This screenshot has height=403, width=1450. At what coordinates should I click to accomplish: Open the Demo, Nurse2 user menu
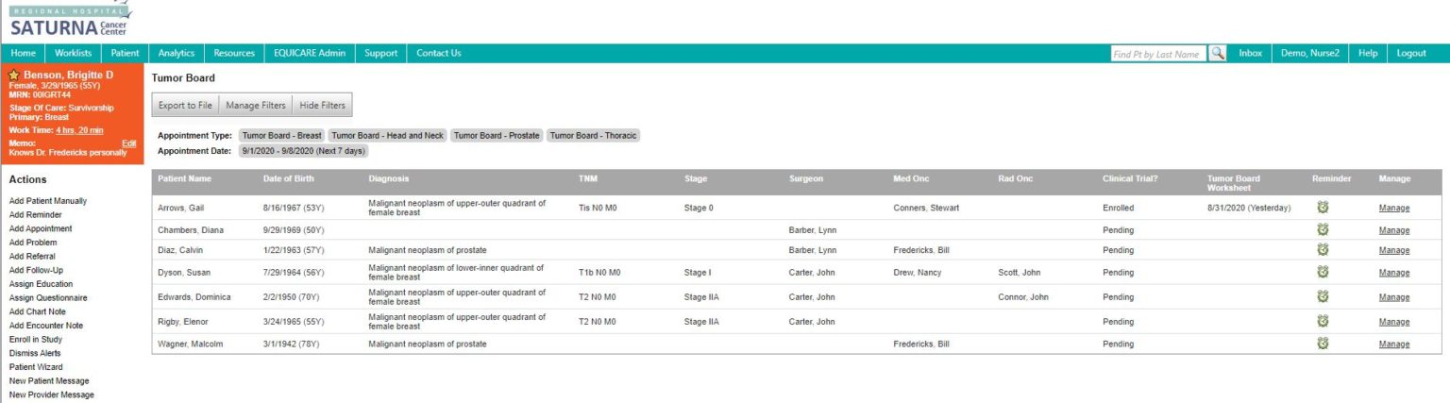pos(1310,54)
